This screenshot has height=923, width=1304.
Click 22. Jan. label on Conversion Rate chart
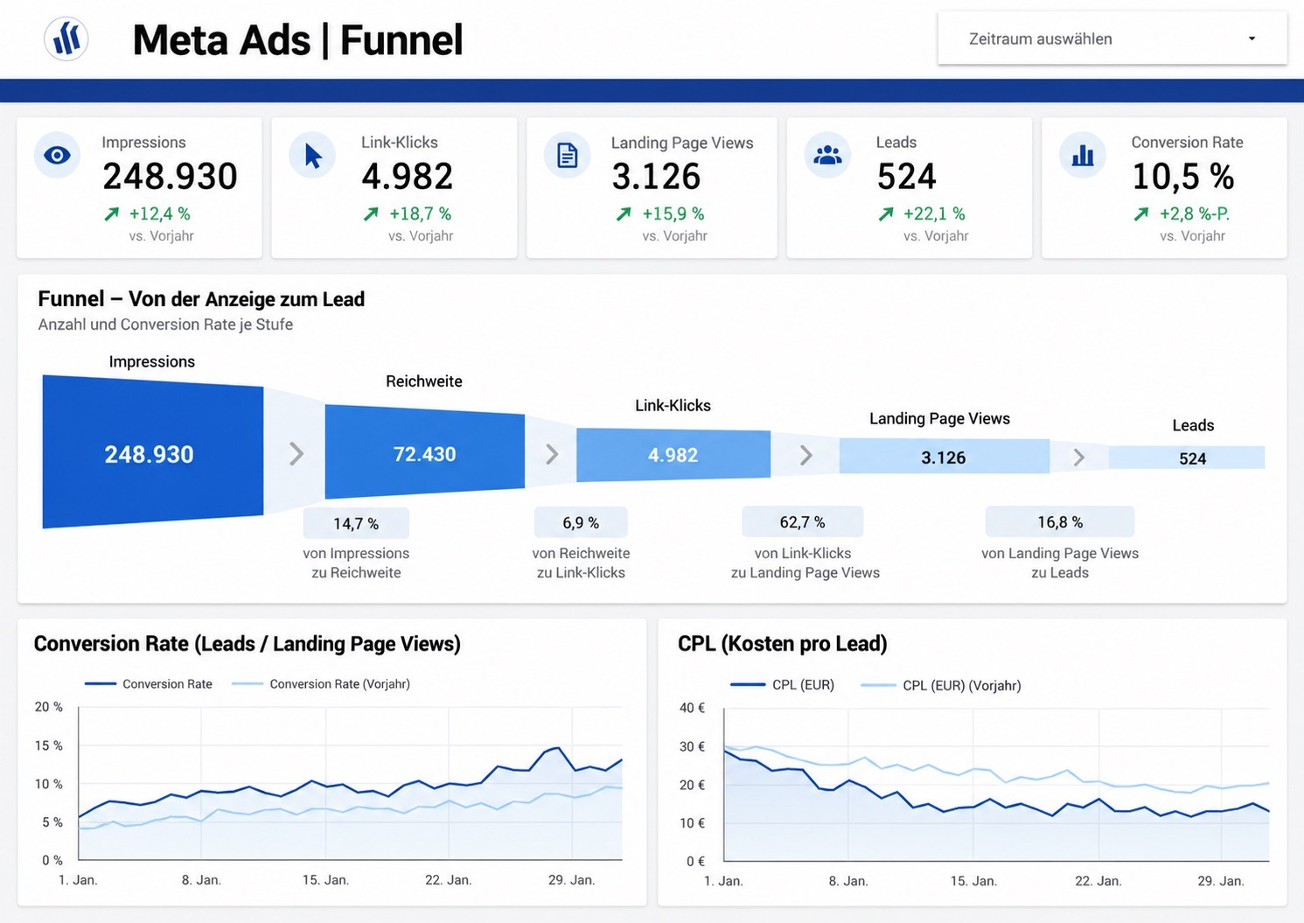pos(449,880)
